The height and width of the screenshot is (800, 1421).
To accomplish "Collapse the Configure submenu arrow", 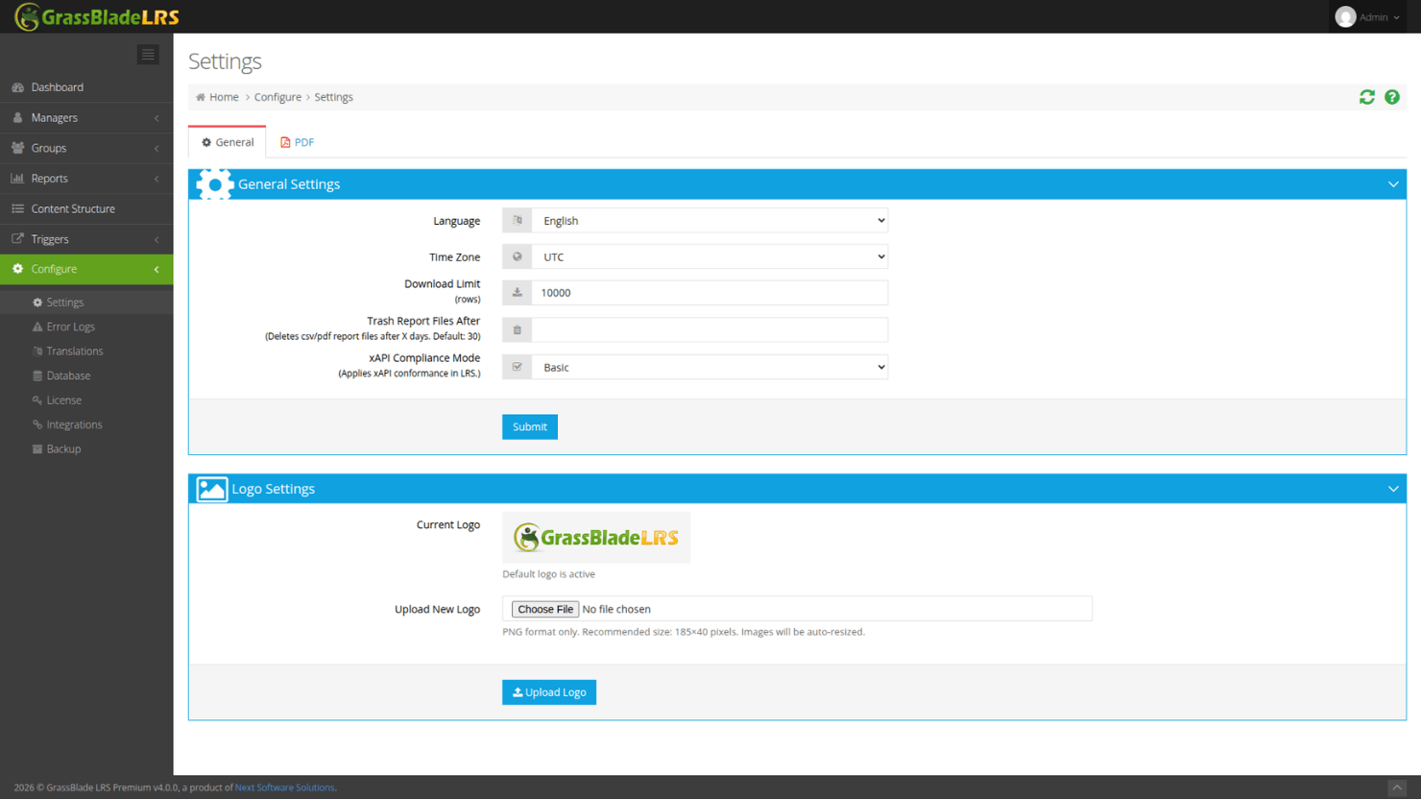I will click(157, 270).
